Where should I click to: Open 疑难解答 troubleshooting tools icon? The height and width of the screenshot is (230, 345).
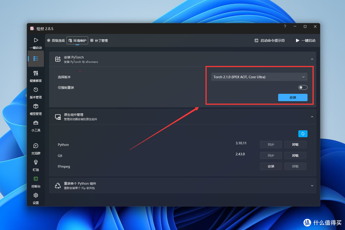pos(36,73)
